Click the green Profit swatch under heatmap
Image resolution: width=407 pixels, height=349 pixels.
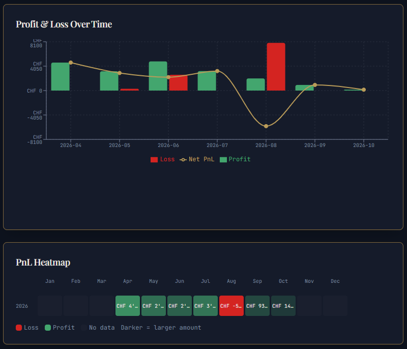pyautogui.click(x=48, y=328)
